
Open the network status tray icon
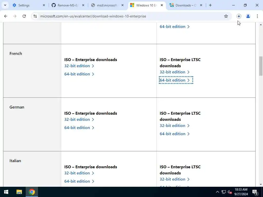pos(224,192)
